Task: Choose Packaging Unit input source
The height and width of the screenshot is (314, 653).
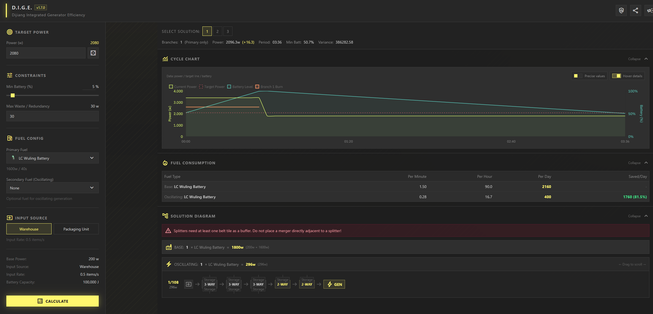Action: (x=76, y=229)
